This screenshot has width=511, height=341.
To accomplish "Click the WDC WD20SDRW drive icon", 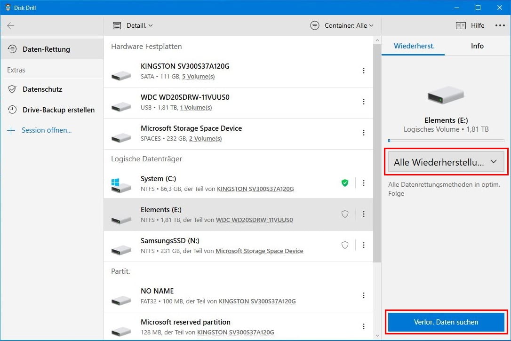I will pyautogui.click(x=121, y=106).
